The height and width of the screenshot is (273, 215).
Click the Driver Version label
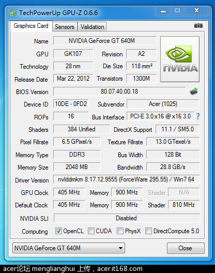[32, 180]
